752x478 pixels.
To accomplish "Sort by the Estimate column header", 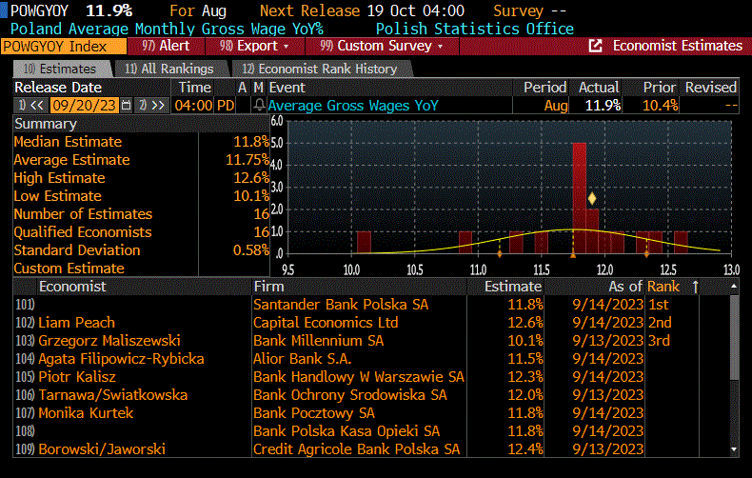I will pos(513,287).
